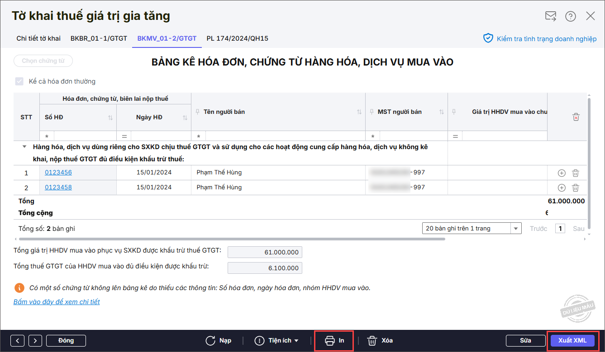Reload data with the Nạp button
Viewport: 605px width, 352px height.
[219, 341]
